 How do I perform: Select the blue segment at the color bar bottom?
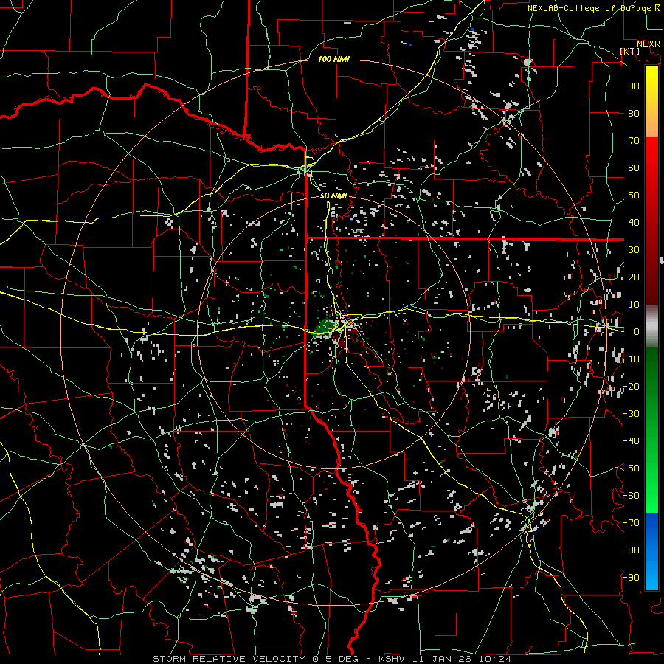click(651, 551)
